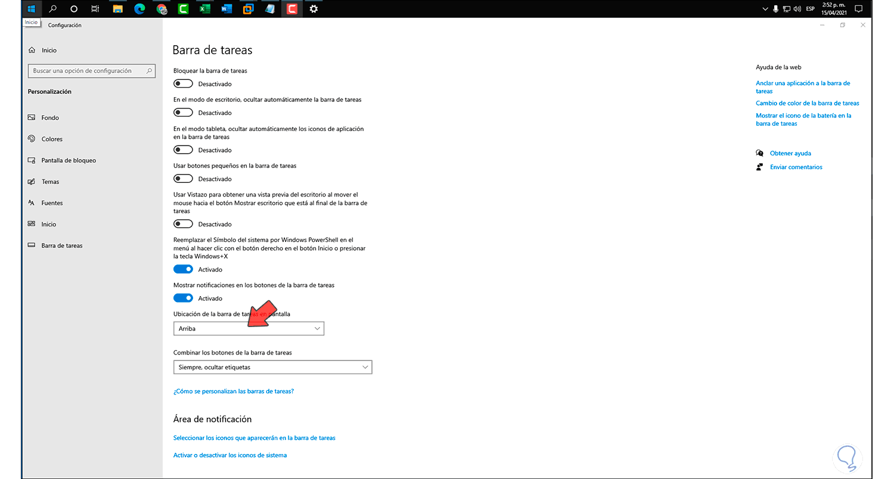Show hidden tray icons chevron
Viewport: 894px width, 479px height.
click(x=765, y=9)
